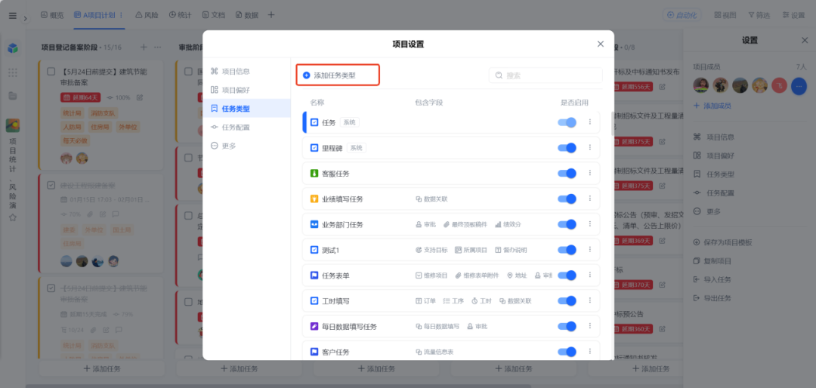Image resolution: width=816 pixels, height=388 pixels.
Task: Click 设置 in the top toolbar
Action: pos(793,15)
